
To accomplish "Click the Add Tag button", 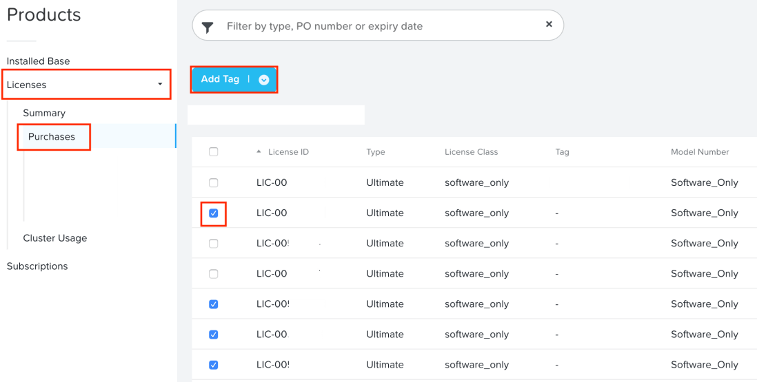I will coord(220,79).
